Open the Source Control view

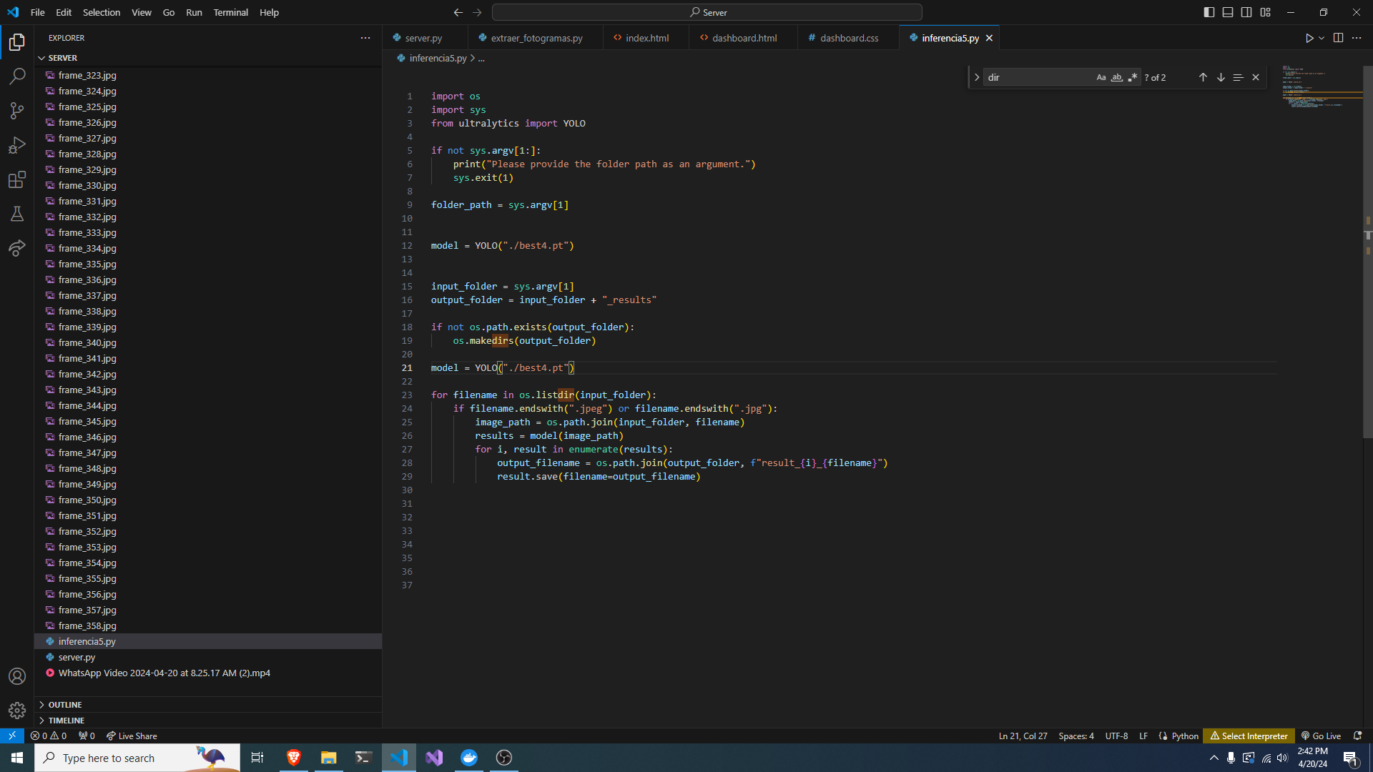tap(17, 111)
